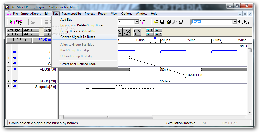Image resolution: width=260 pixels, height=133 pixels.
Task: Click the $$addr bus value segment
Action: point(165,70)
